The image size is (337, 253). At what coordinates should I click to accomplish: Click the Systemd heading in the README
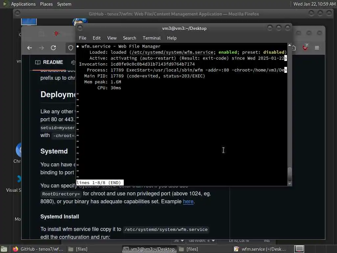(54, 151)
